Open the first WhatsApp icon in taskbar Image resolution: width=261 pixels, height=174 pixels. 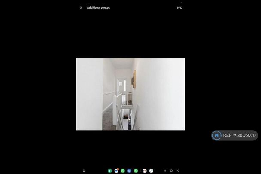click(x=123, y=171)
